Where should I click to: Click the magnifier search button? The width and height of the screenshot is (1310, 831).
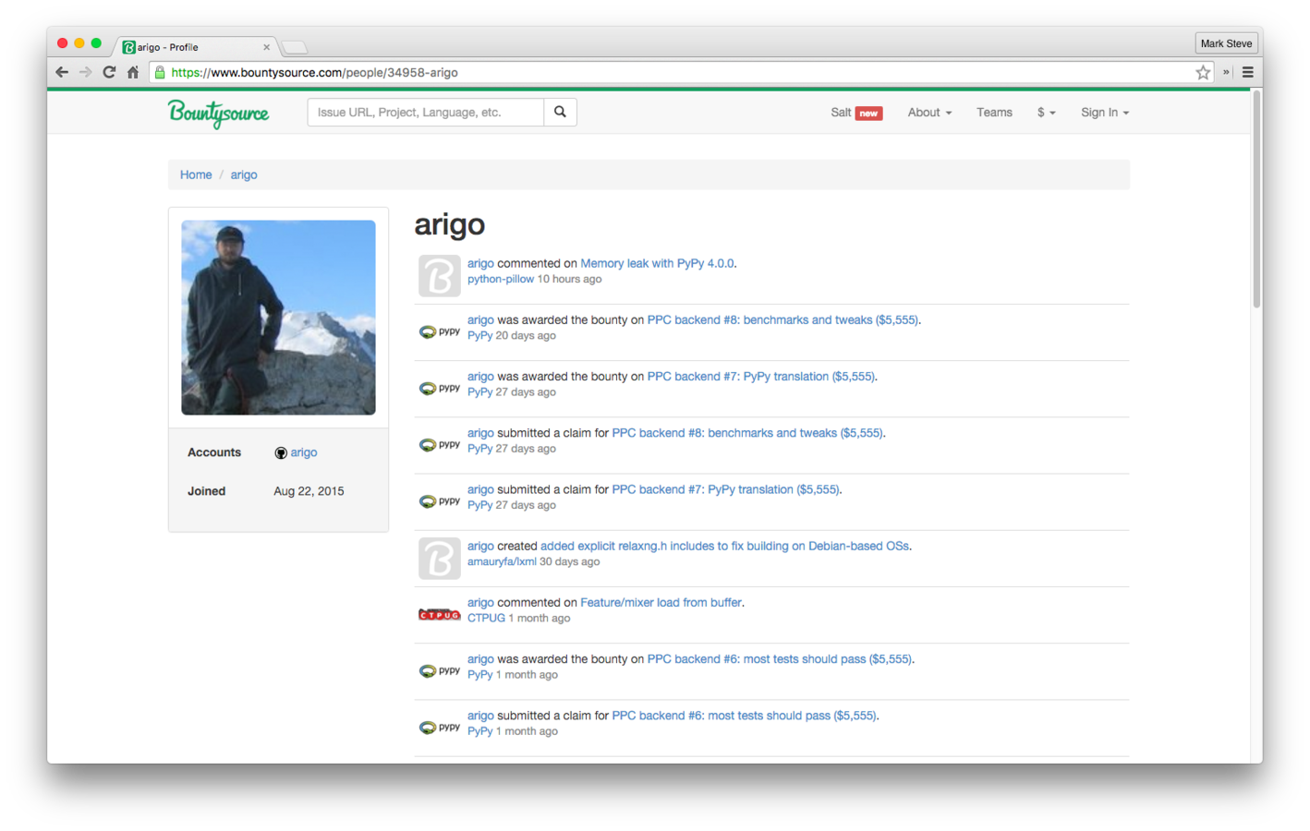560,112
